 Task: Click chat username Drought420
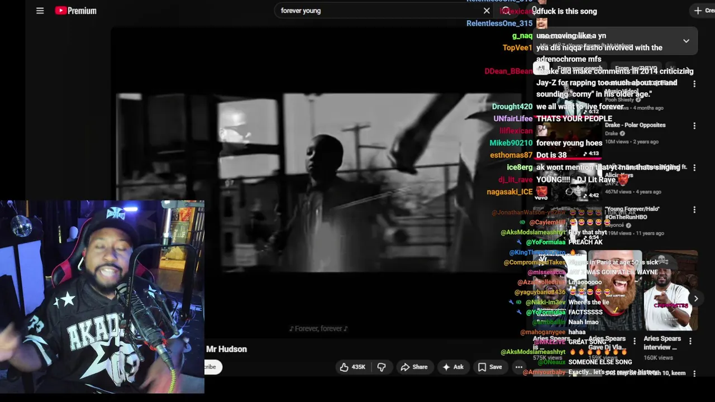(x=512, y=107)
